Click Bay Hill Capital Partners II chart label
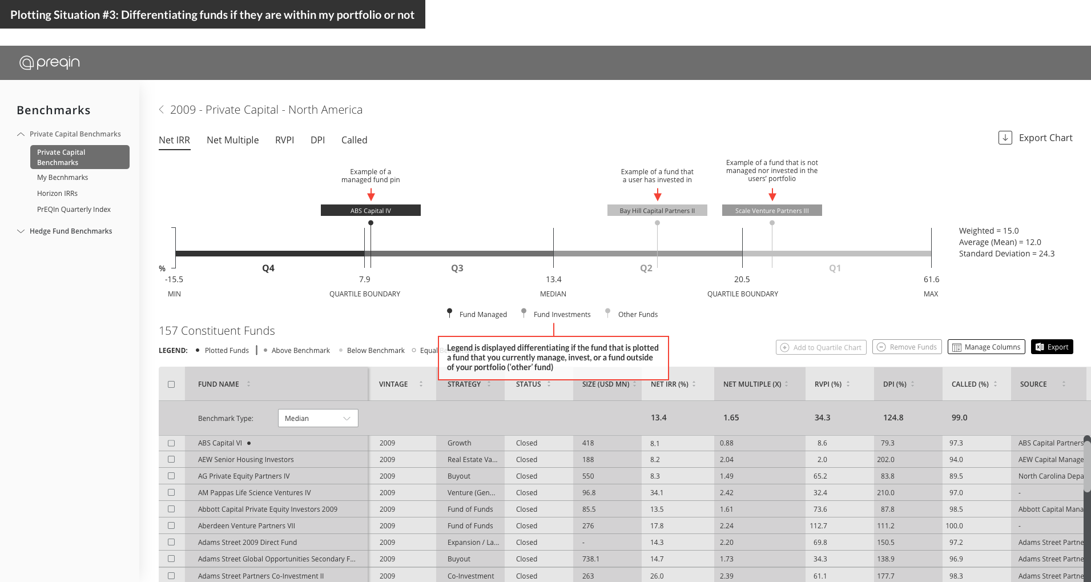Image resolution: width=1091 pixels, height=582 pixels. (657, 210)
